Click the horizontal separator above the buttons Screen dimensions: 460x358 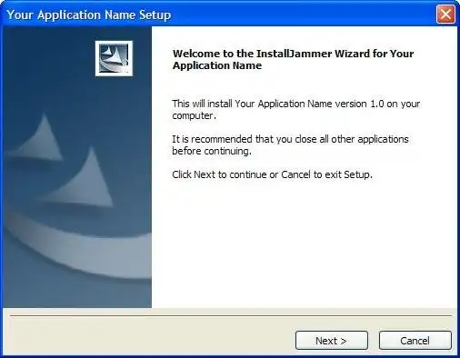(x=230, y=315)
